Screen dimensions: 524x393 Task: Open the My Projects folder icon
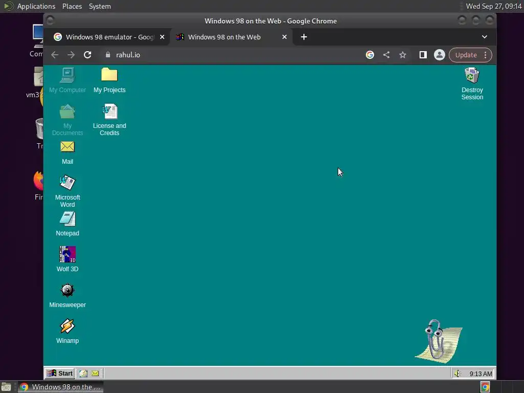[x=110, y=80]
